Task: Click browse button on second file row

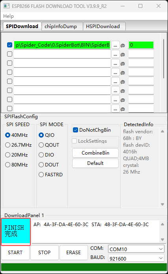Action: (x=116, y=54)
